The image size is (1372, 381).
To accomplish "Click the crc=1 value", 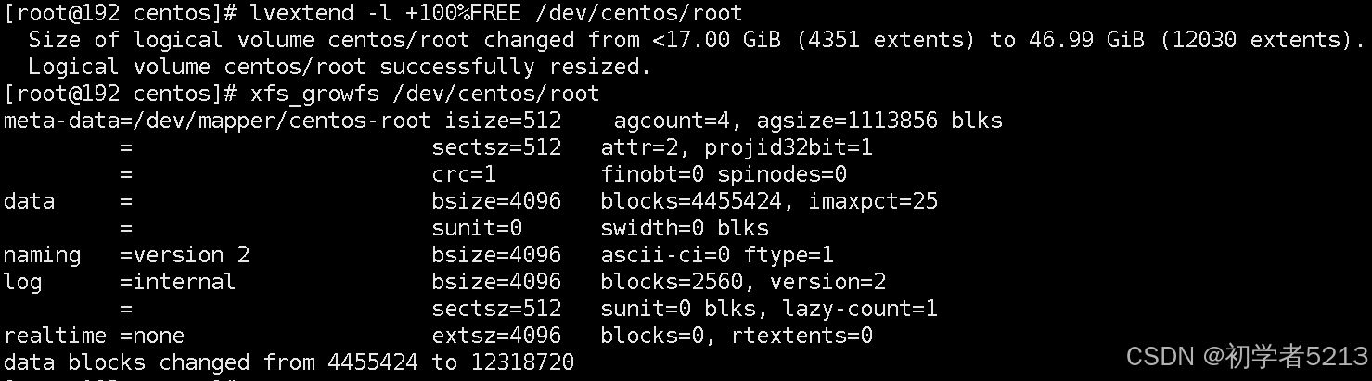I will click(464, 174).
